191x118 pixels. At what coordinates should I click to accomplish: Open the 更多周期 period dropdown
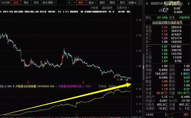[49, 2]
